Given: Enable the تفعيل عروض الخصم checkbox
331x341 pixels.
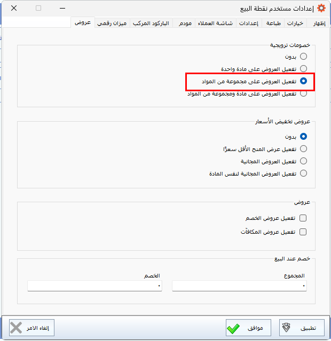Looking at the screenshot, I should point(303,218).
